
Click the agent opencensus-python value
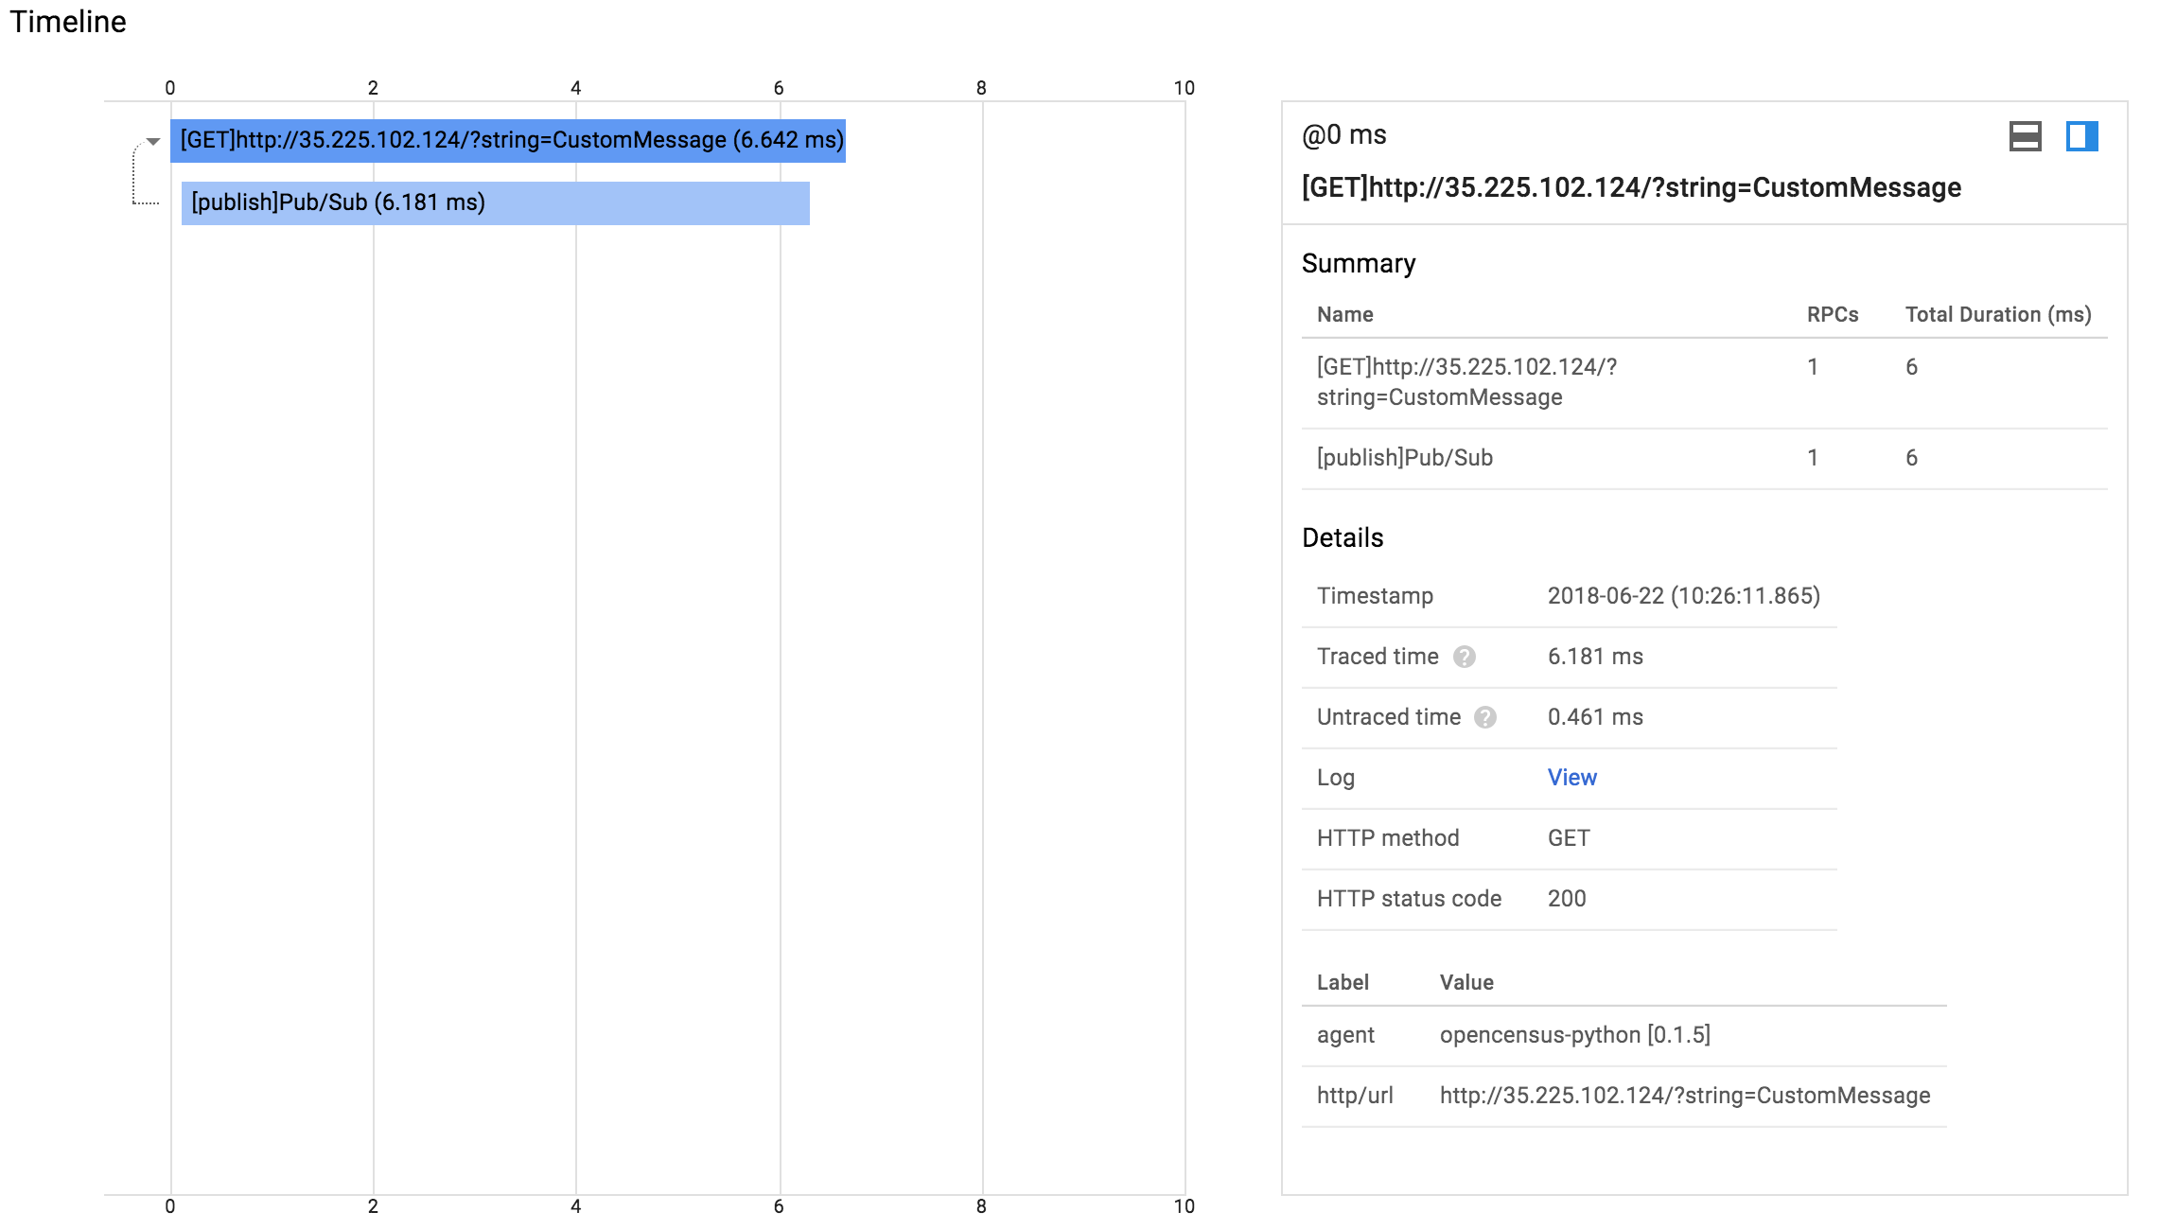(1574, 1035)
